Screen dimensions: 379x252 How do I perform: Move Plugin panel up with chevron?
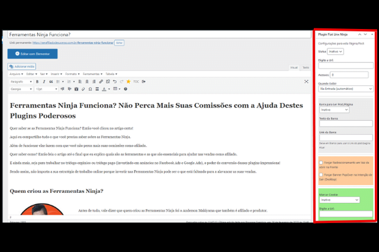(x=359, y=34)
